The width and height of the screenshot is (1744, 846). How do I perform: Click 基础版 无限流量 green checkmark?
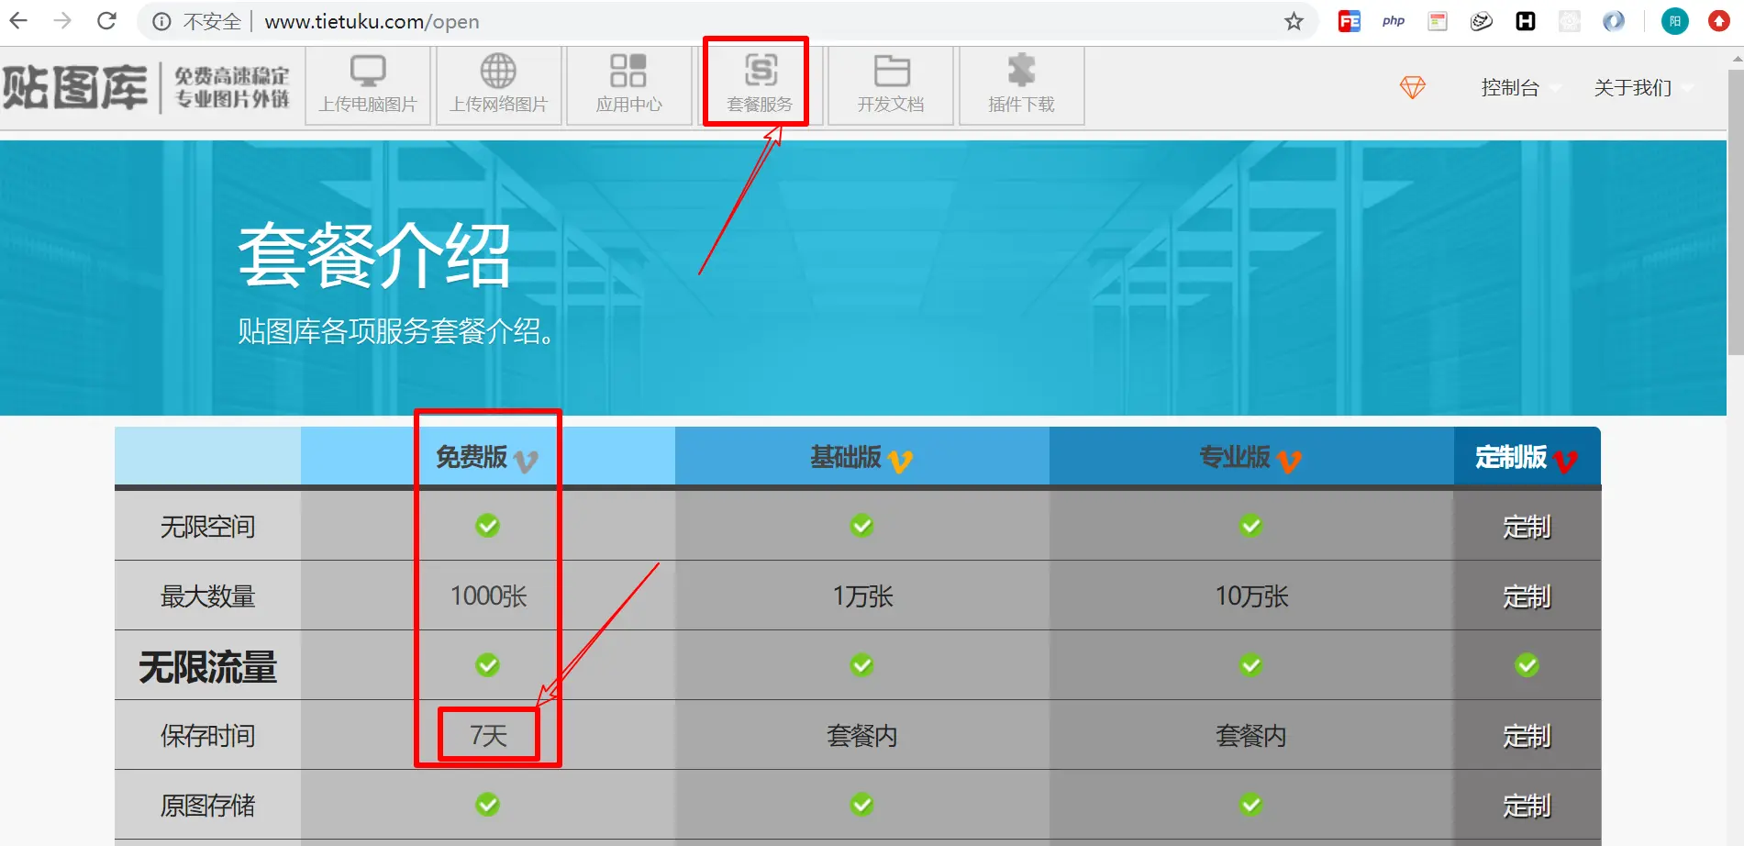(861, 665)
